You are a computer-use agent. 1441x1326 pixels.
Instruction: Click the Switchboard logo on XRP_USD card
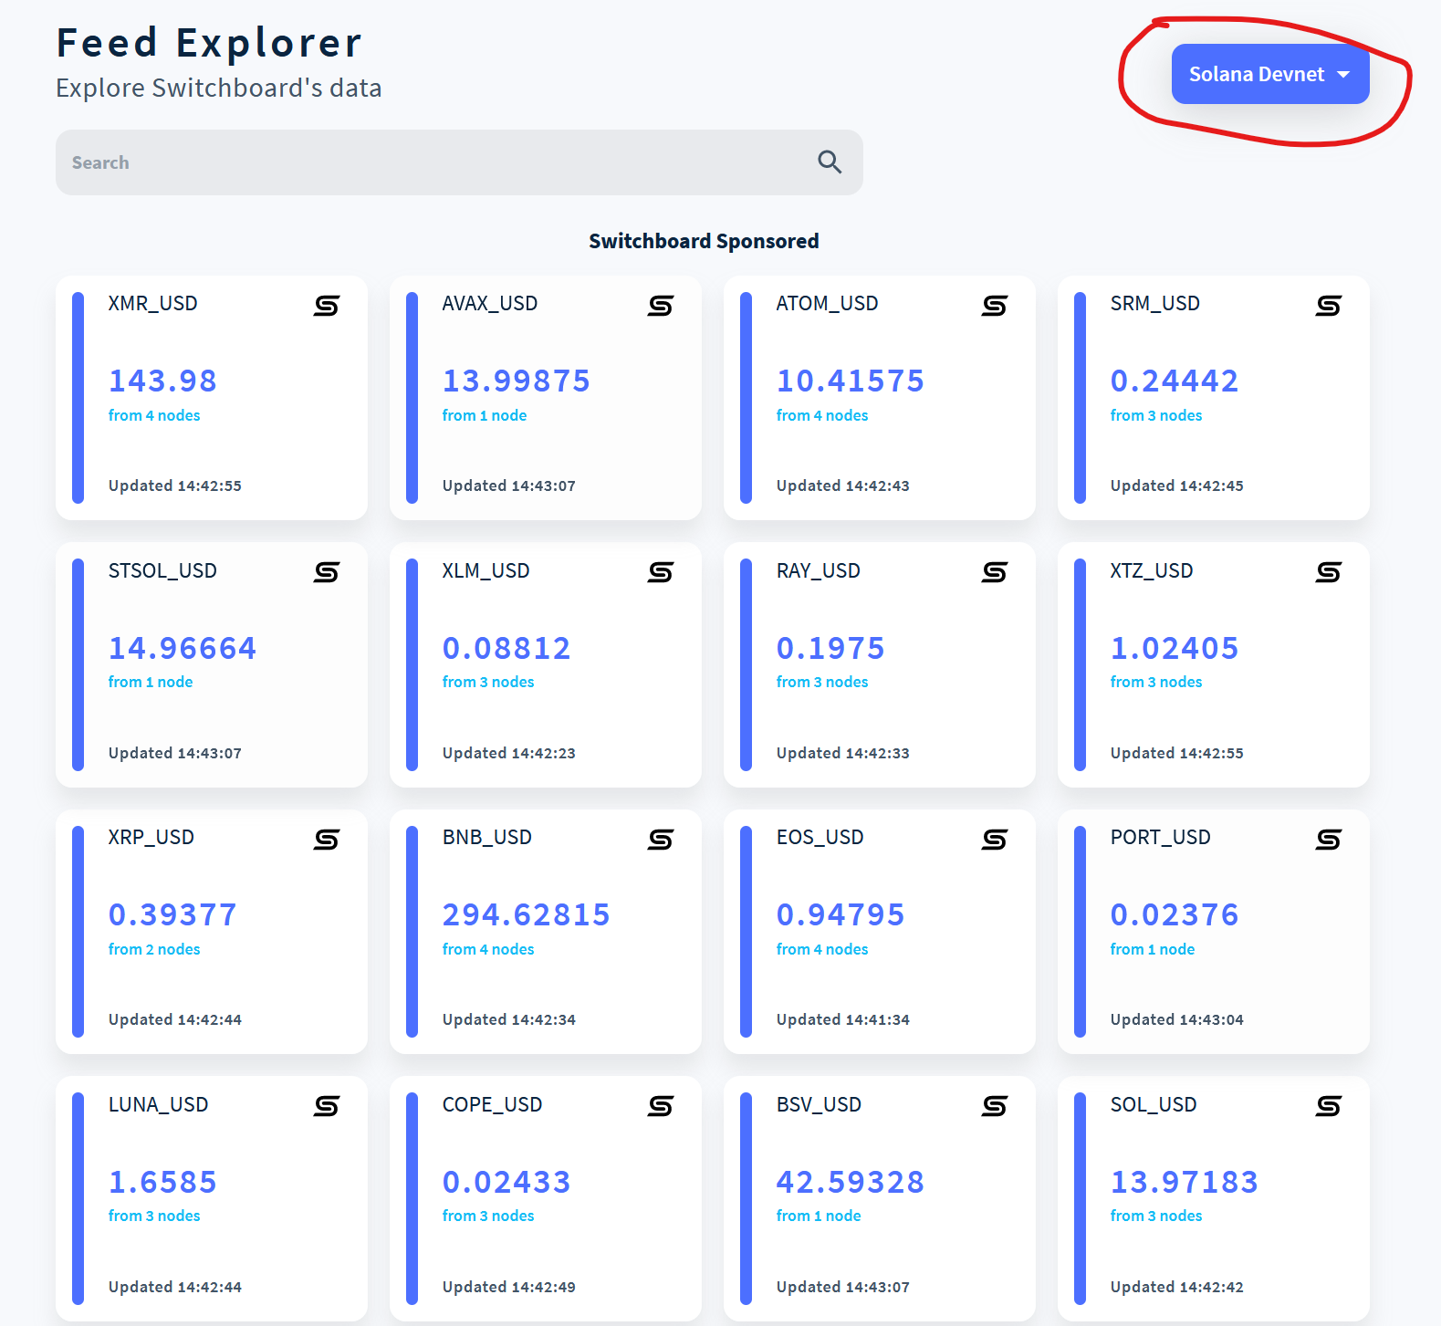[327, 840]
